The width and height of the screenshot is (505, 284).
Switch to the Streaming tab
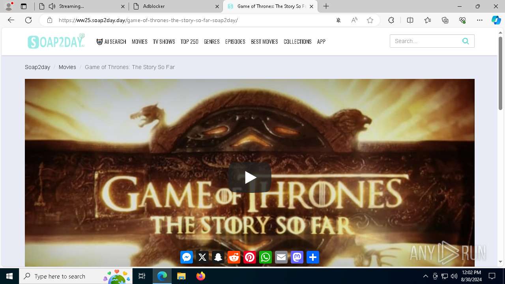(81, 6)
